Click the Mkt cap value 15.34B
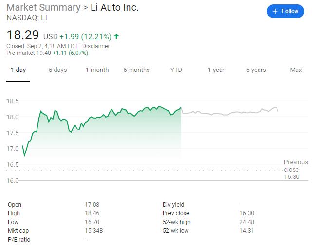 (93, 231)
